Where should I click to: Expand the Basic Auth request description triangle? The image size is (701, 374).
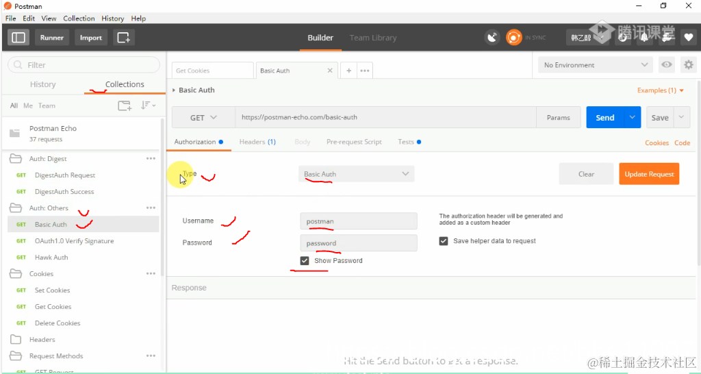174,90
